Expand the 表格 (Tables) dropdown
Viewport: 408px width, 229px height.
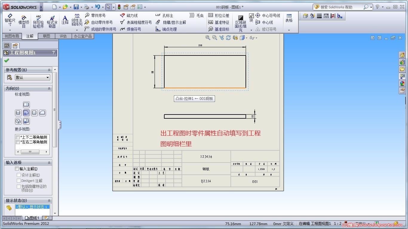pos(289,30)
